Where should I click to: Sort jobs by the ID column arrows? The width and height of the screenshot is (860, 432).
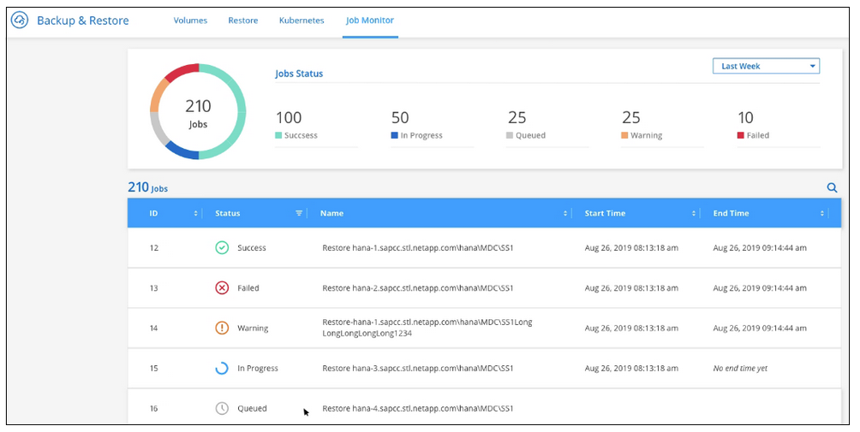[x=196, y=214]
